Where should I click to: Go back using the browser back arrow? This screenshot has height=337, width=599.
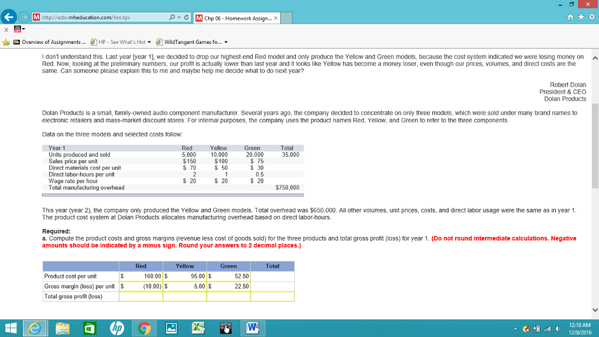pyautogui.click(x=8, y=17)
